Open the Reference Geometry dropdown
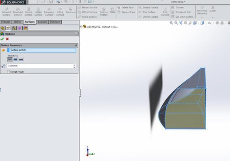This screenshot has height=161, width=230. click(x=202, y=17)
